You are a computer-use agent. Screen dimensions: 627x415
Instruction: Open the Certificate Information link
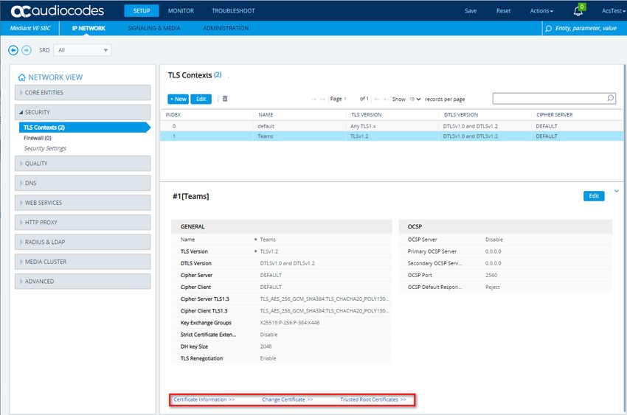coord(204,400)
